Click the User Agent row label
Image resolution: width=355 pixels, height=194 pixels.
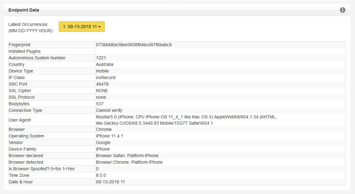(20, 120)
